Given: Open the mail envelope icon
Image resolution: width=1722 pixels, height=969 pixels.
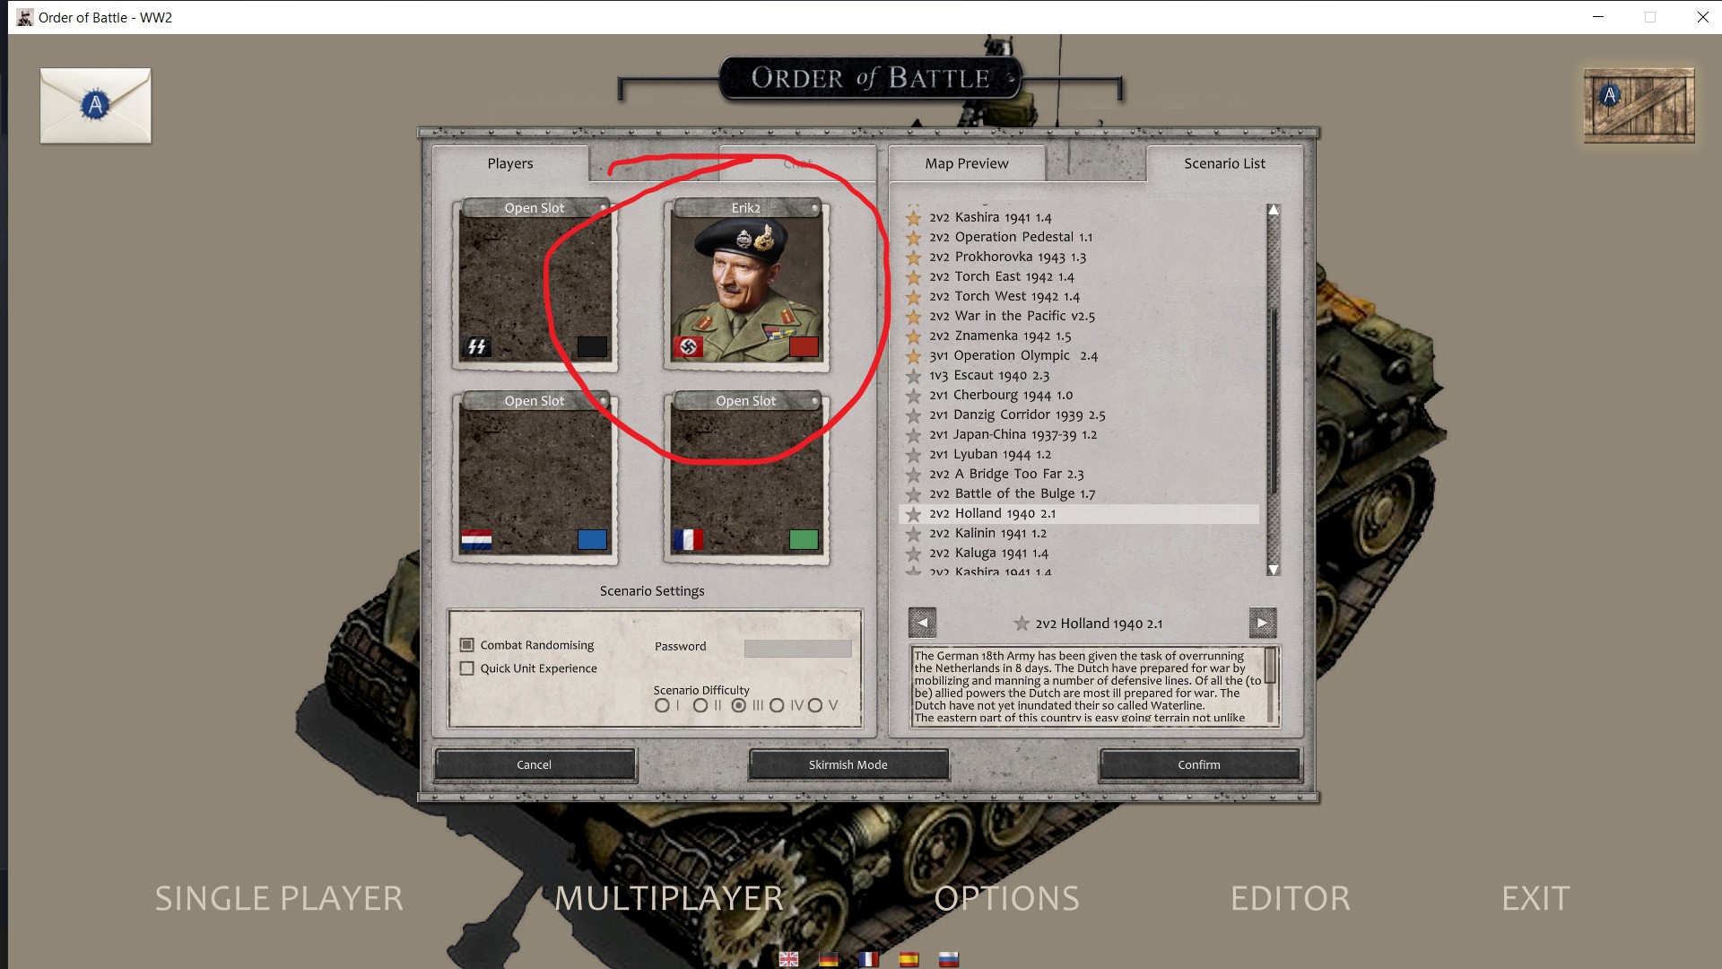Looking at the screenshot, I should click(95, 106).
